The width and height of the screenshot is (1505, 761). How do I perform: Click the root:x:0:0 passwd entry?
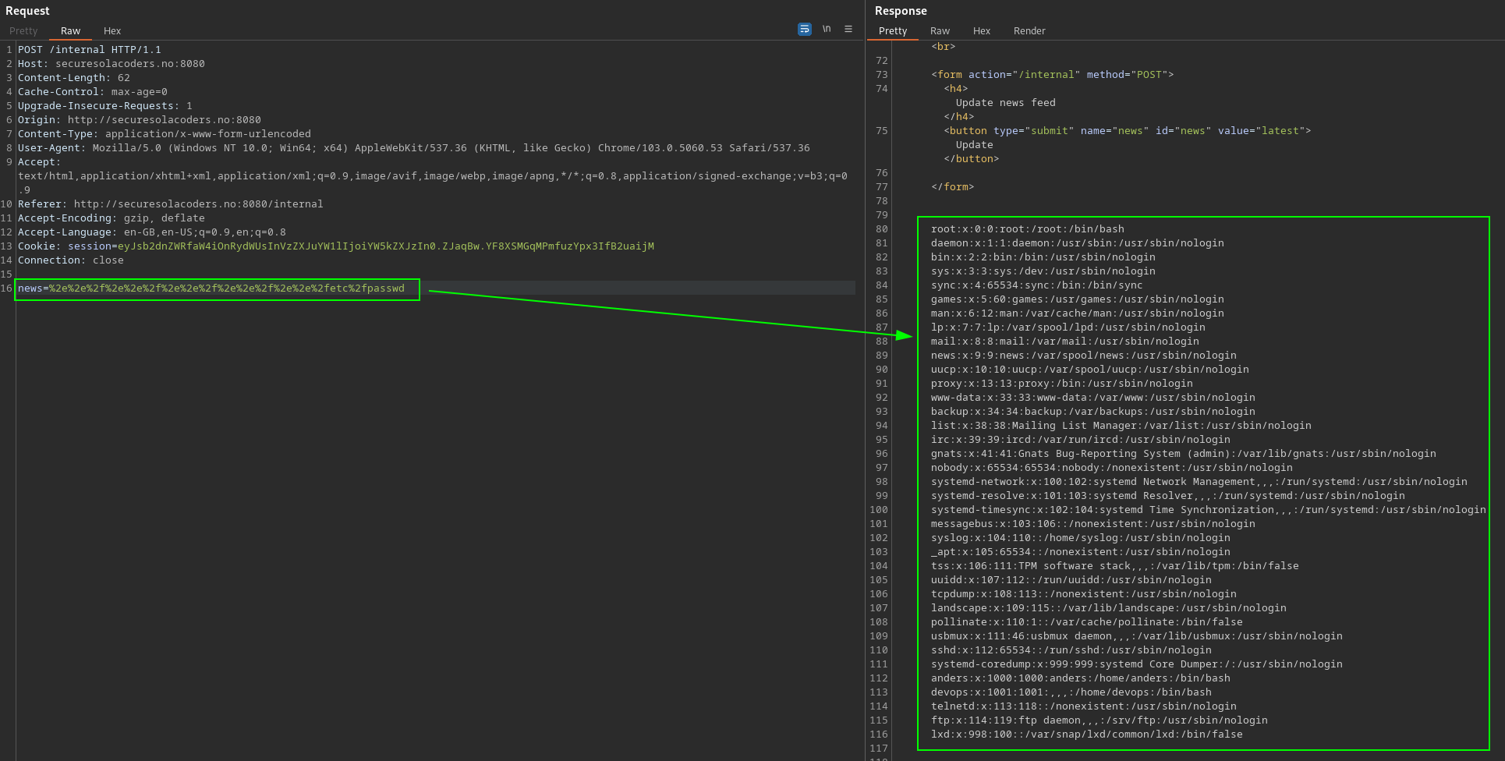point(1028,229)
